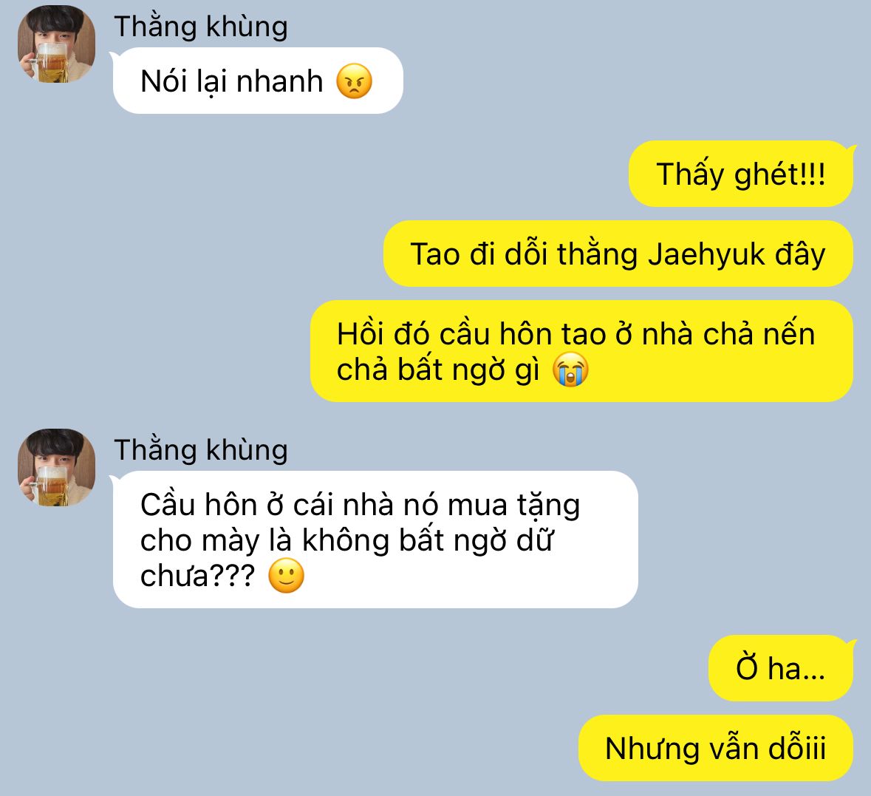Click the angry face emoji
Viewport: 871px width, 796px height.
coord(354,81)
